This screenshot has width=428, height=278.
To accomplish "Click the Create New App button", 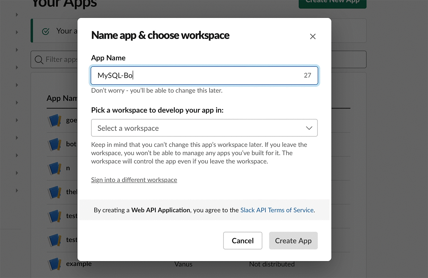I will click(332, 3).
